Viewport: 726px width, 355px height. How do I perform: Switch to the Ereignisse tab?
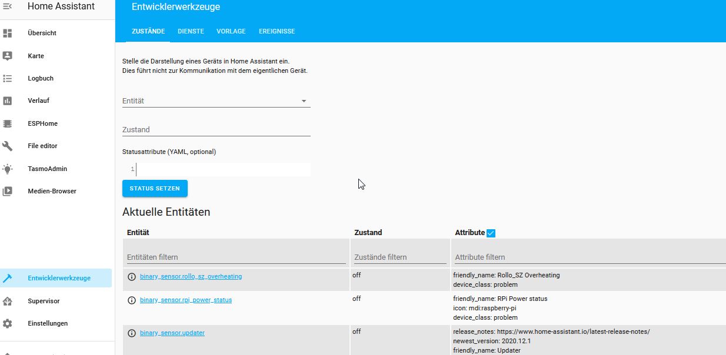click(277, 31)
